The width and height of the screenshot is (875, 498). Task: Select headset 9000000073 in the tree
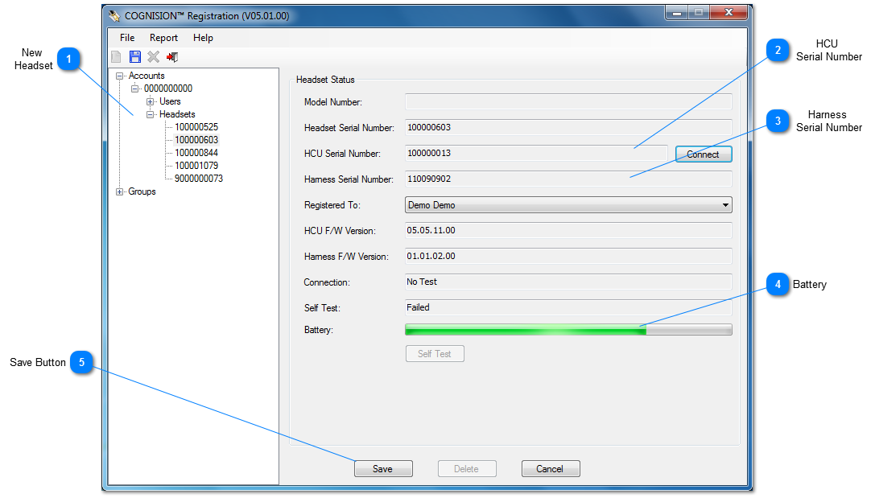tap(199, 179)
